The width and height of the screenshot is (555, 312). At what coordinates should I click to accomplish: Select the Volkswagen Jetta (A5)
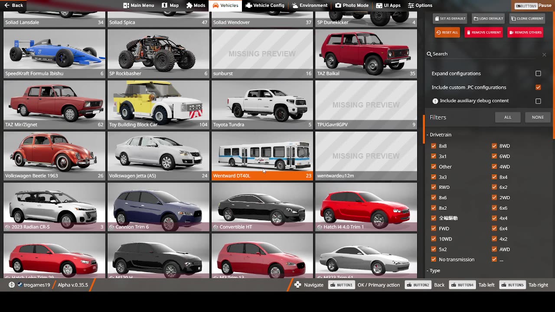158,156
